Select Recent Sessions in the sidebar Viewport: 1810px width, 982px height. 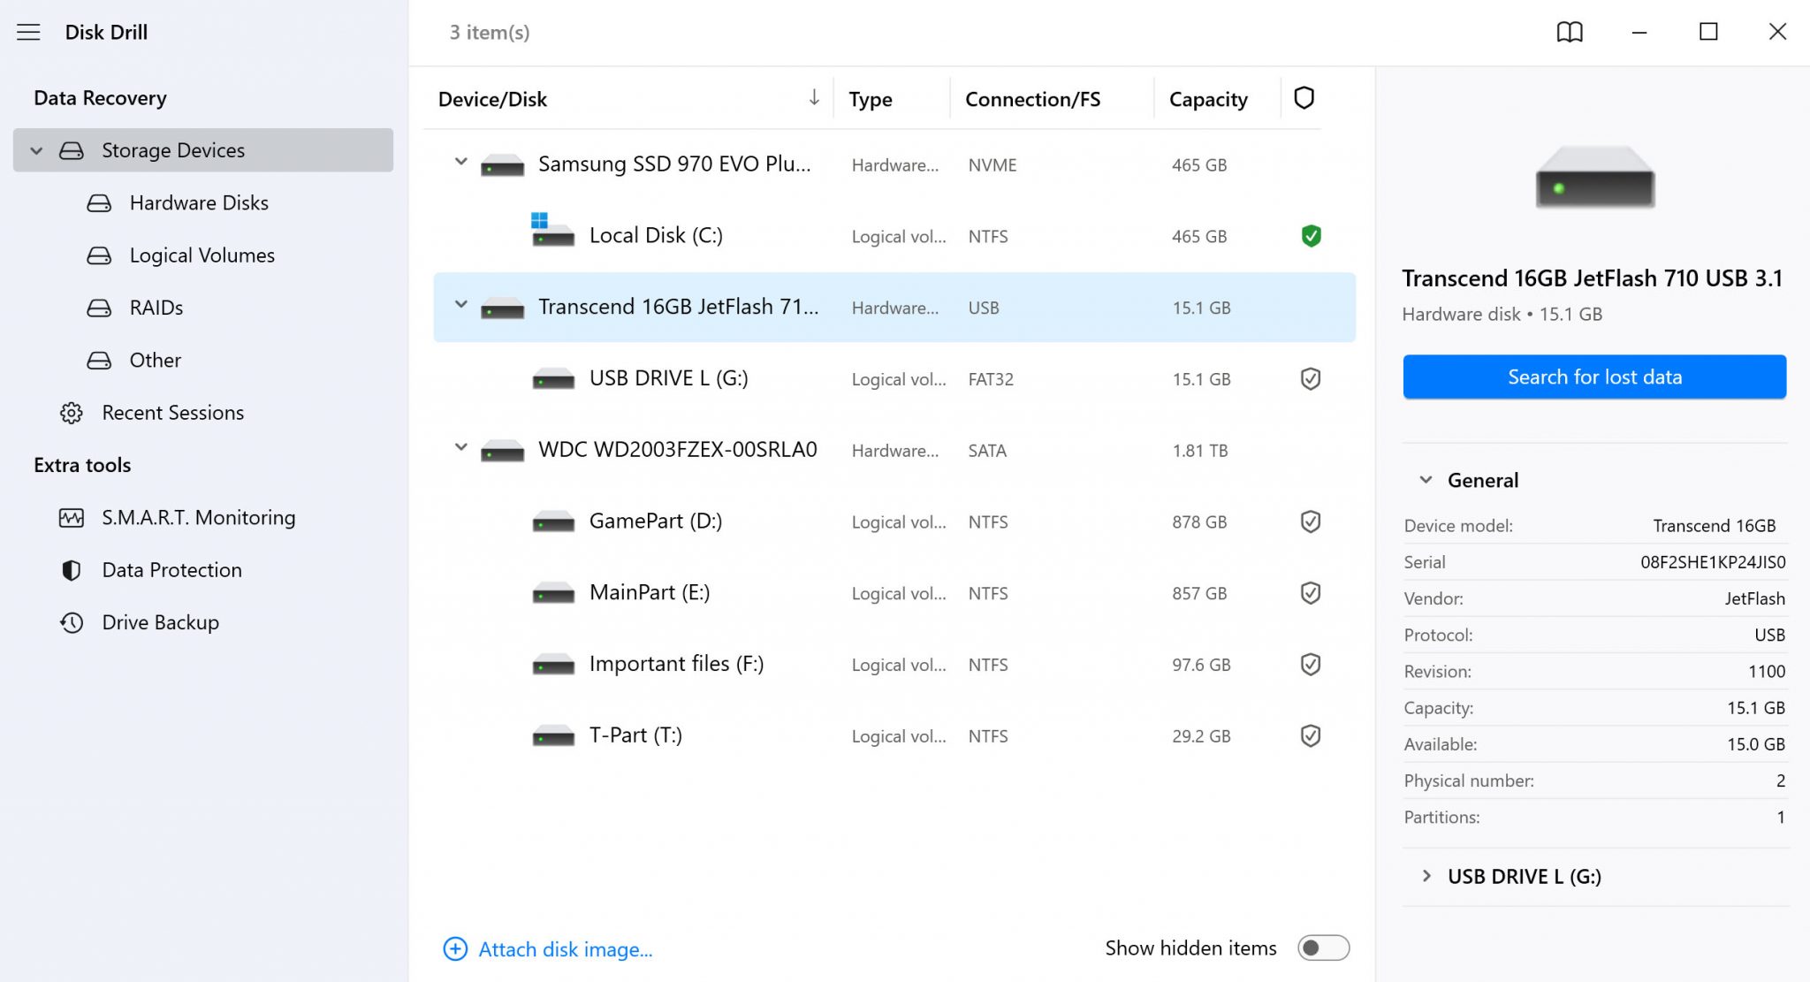click(172, 412)
